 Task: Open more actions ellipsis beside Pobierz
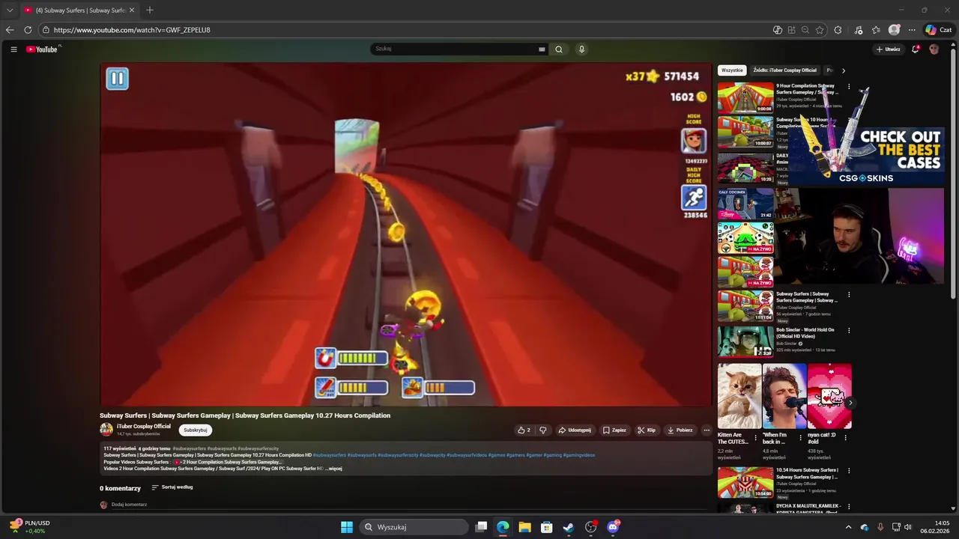pyautogui.click(x=706, y=430)
